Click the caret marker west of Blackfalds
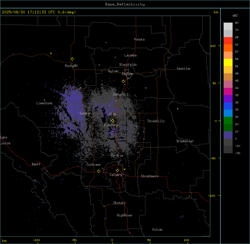The width and height of the screenshot is (250, 244). pyautogui.click(x=99, y=65)
